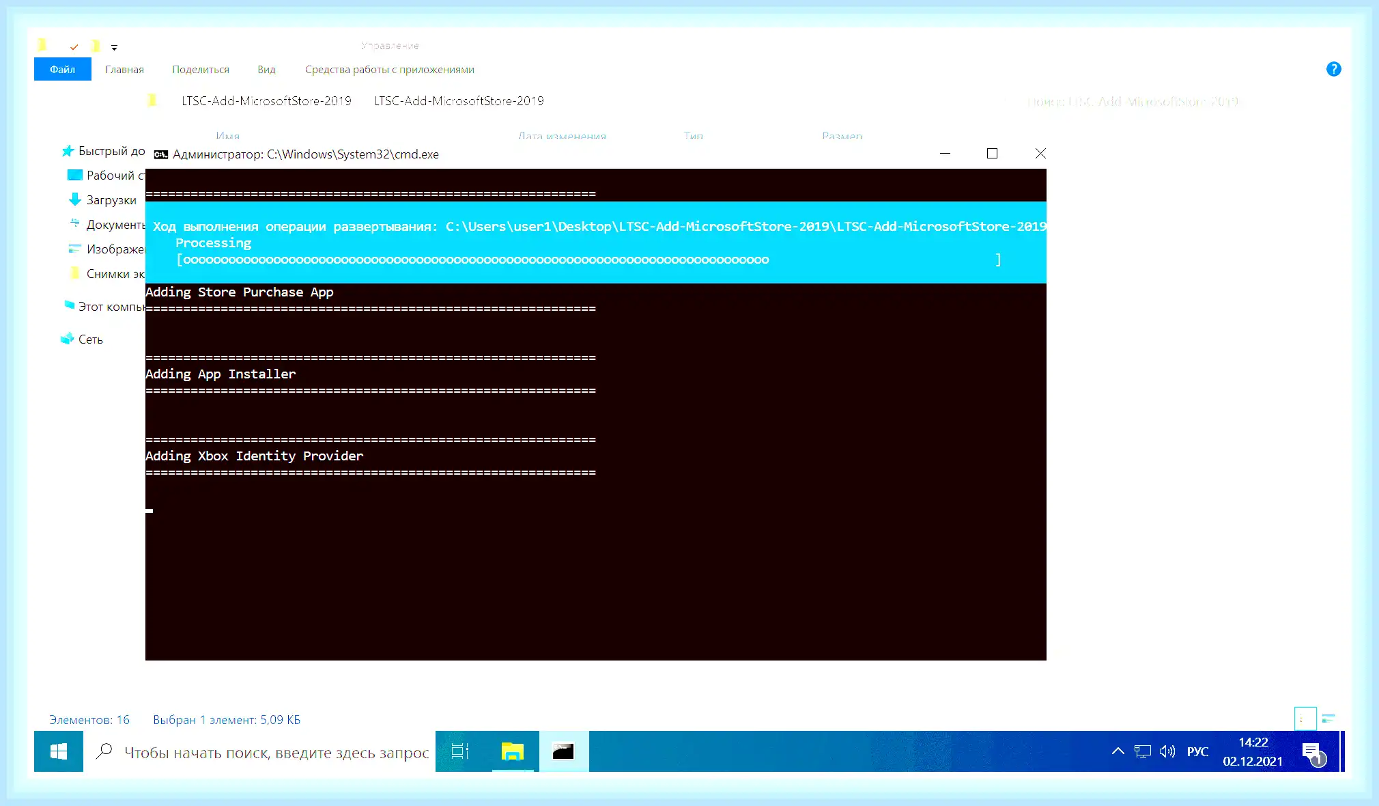Open Рабочий стол in sidebar
The width and height of the screenshot is (1379, 806).
pyautogui.click(x=106, y=176)
